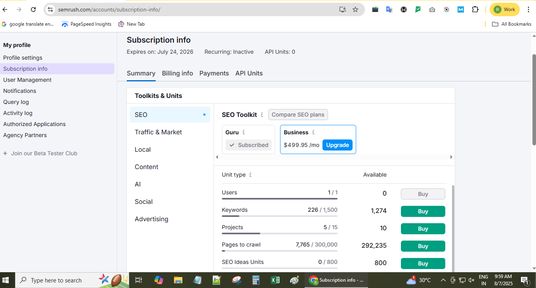Bookmark this page with the star icon
Image resolution: width=536 pixels, height=288 pixels.
(x=355, y=9)
